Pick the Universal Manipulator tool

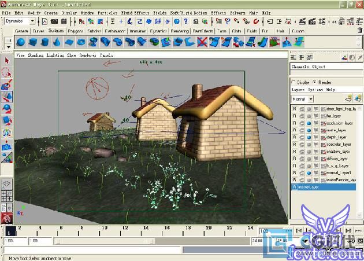coord(7,133)
